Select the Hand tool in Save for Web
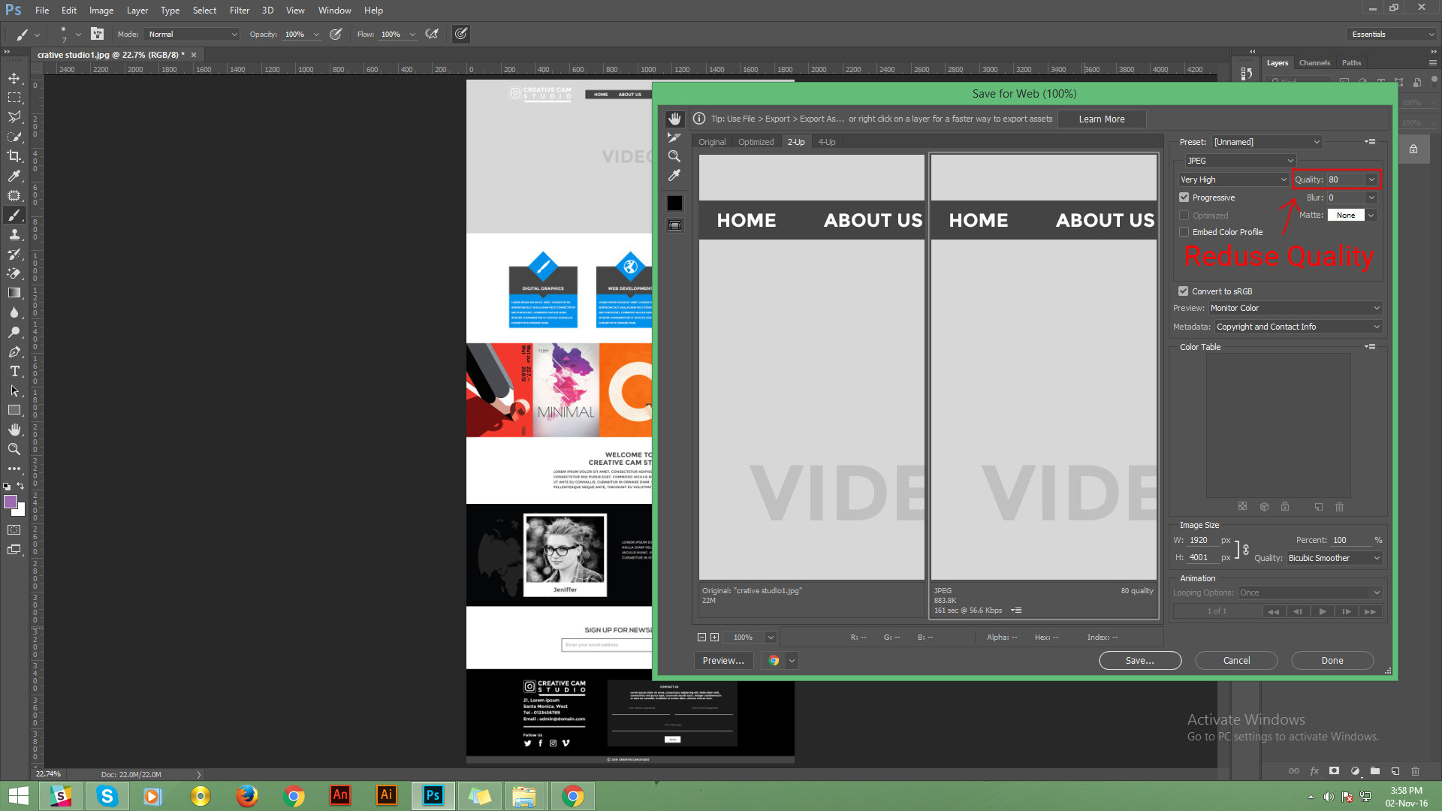 pyautogui.click(x=674, y=119)
